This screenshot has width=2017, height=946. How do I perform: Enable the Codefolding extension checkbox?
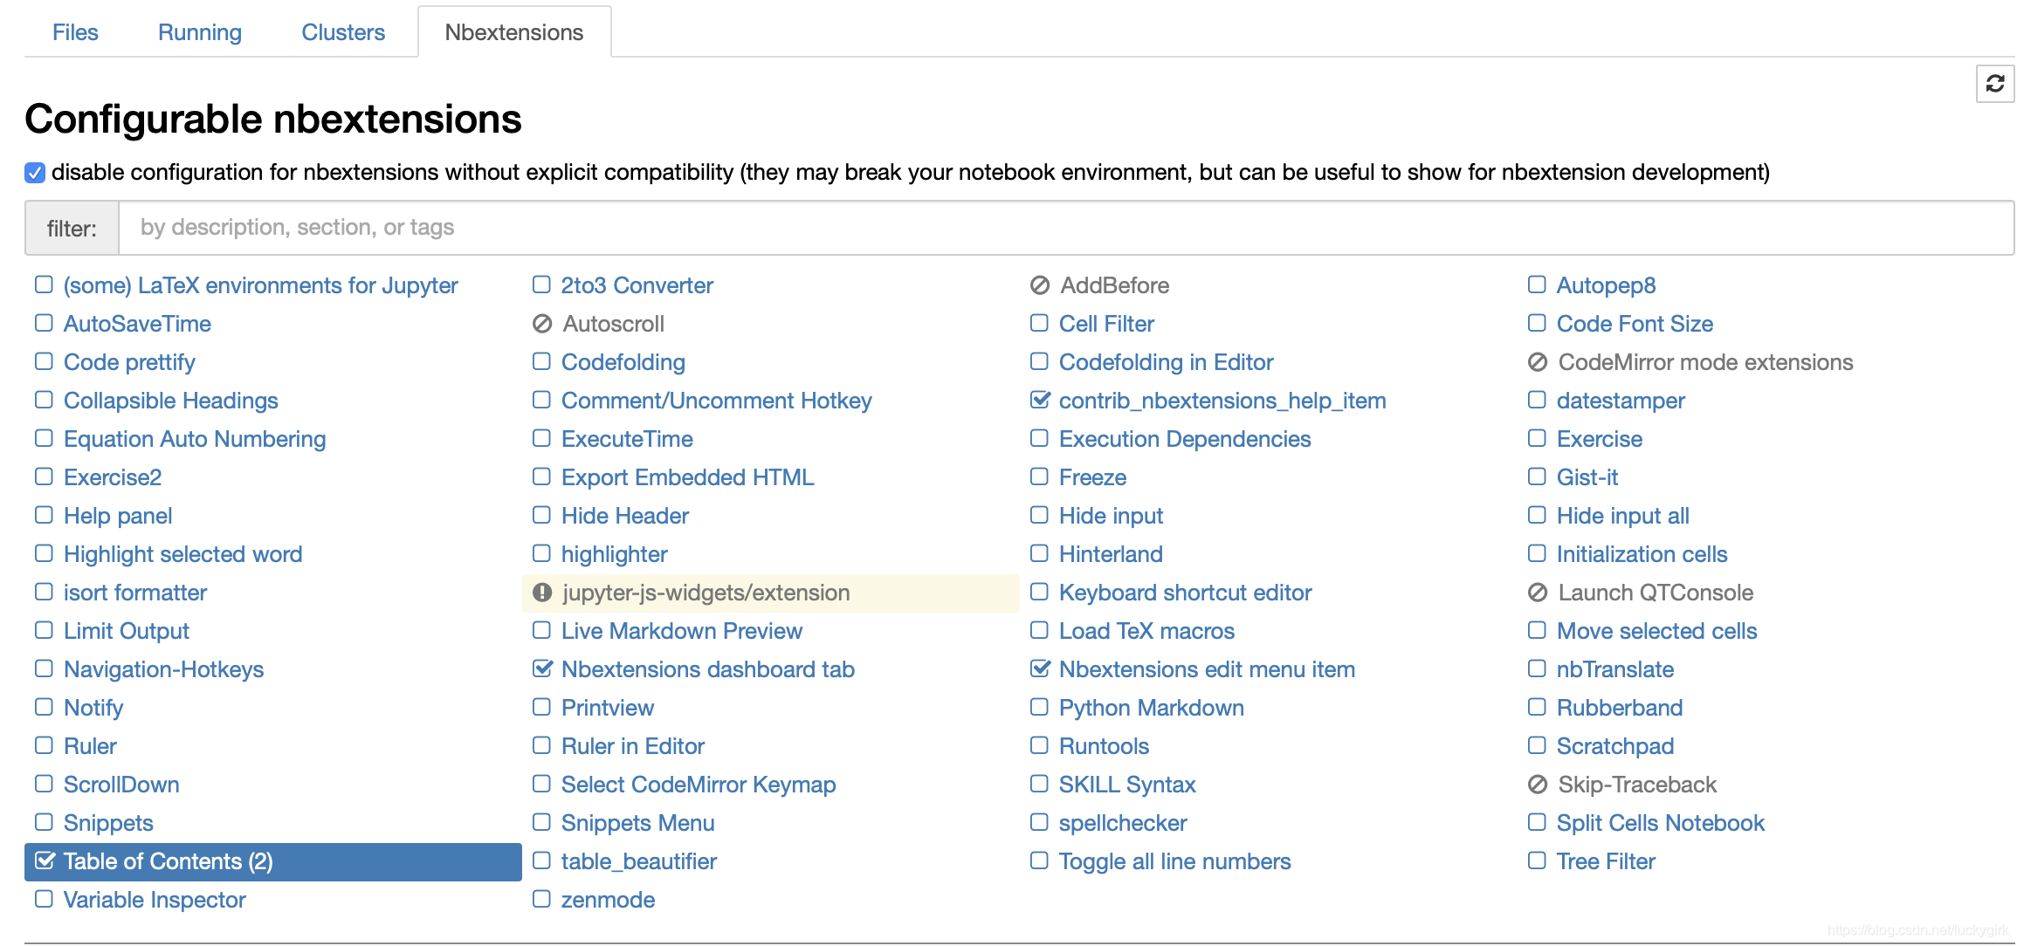click(x=541, y=362)
